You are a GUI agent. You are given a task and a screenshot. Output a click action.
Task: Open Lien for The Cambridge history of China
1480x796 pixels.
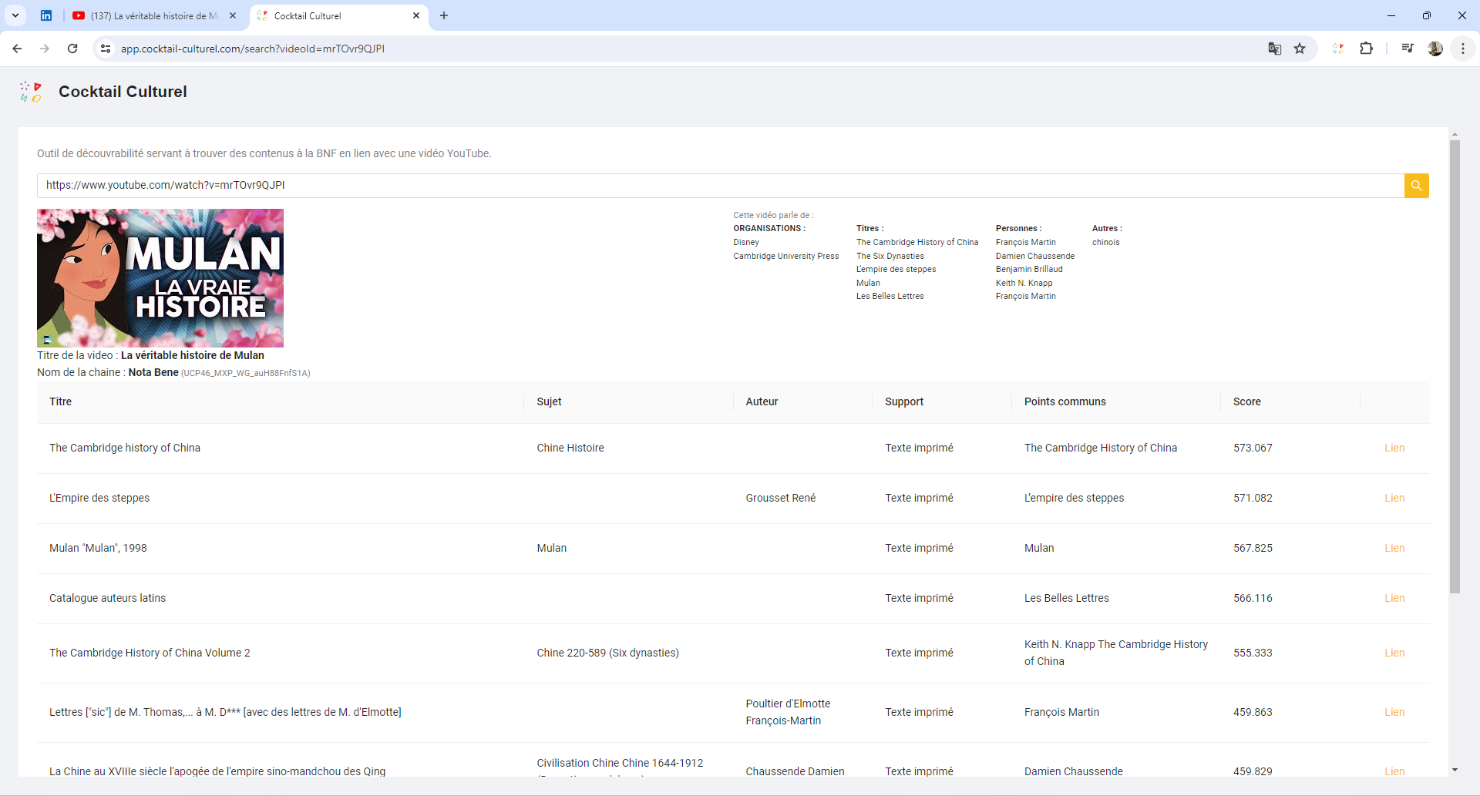(1394, 448)
